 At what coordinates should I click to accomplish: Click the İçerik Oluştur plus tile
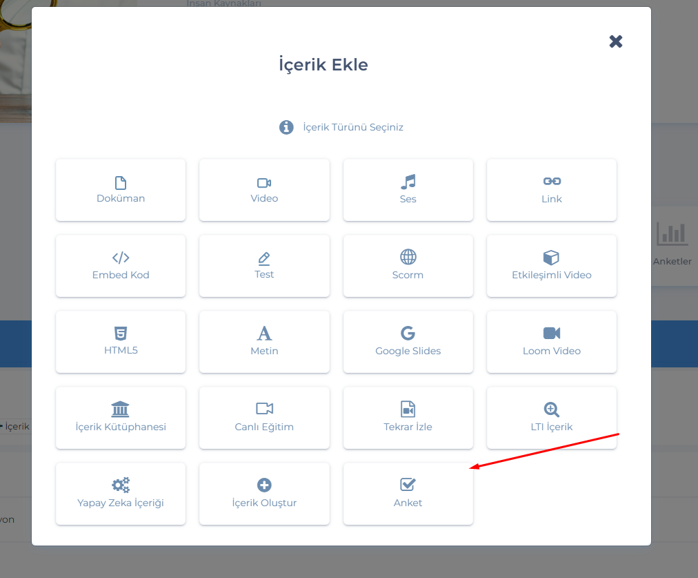[264, 493]
